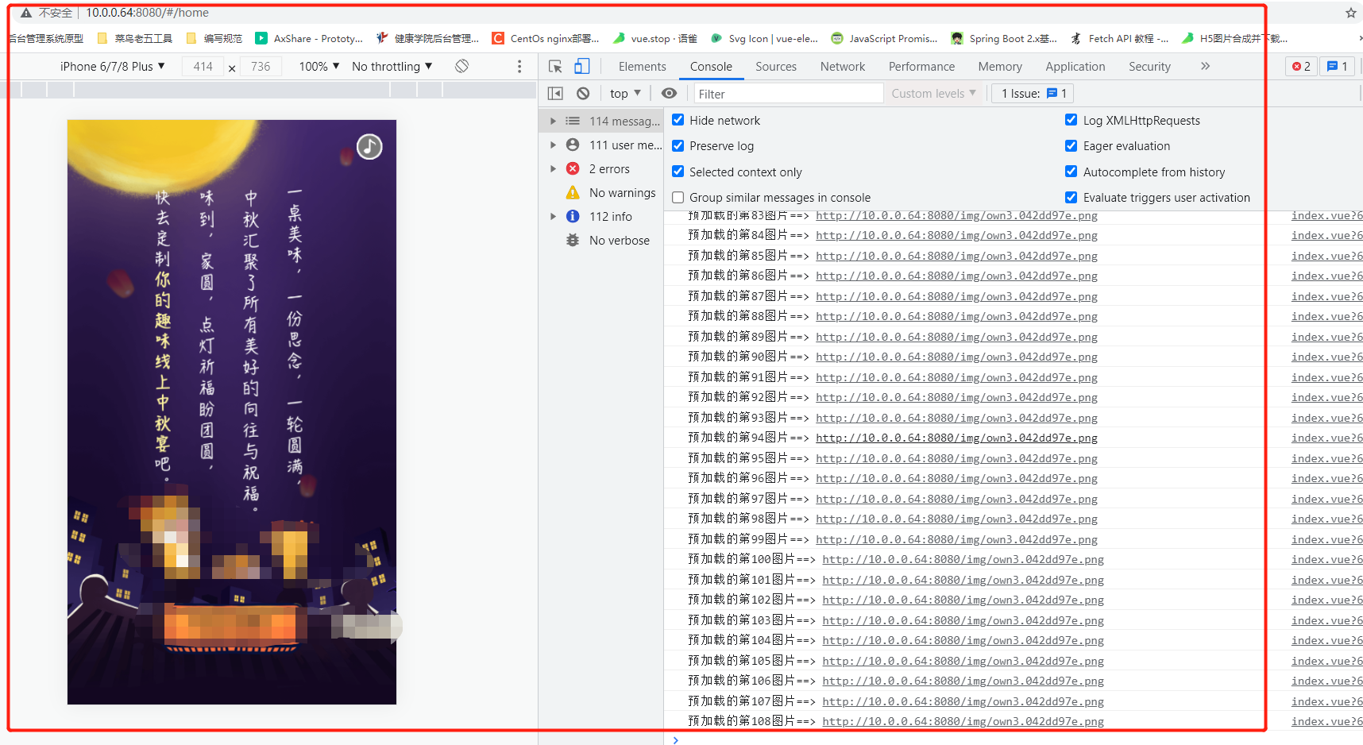This screenshot has width=1363, height=745.
Task: Disable the Preserve log option
Action: [x=678, y=145]
